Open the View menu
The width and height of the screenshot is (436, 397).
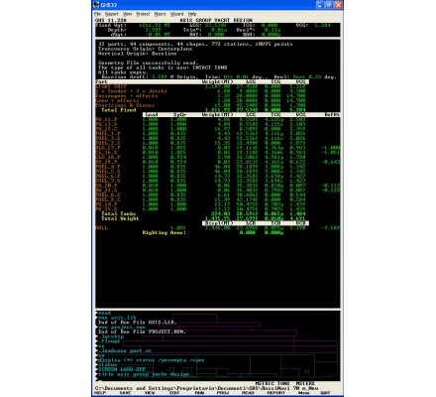point(127,14)
